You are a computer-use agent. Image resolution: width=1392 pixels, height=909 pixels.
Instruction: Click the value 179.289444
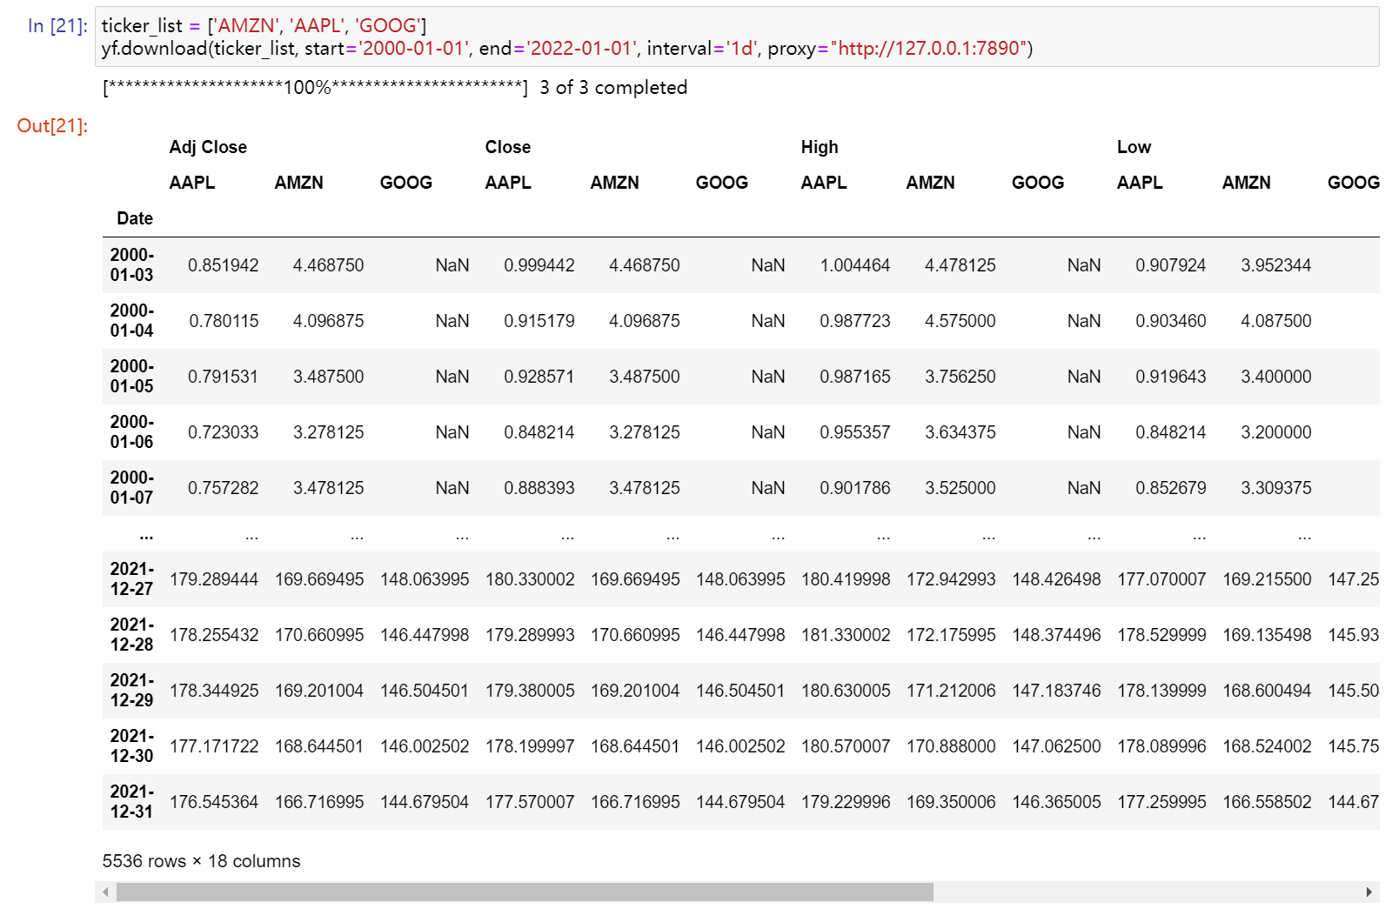[x=214, y=579]
